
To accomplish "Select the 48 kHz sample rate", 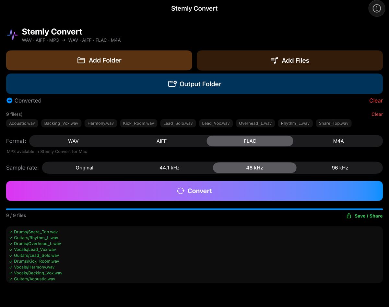I will pos(254,168).
